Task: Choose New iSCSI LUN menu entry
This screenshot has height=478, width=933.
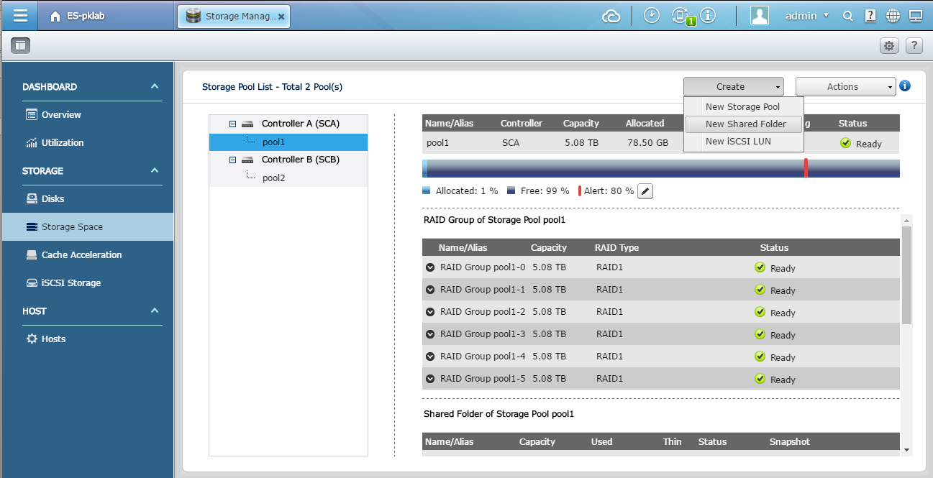Action: [x=738, y=141]
